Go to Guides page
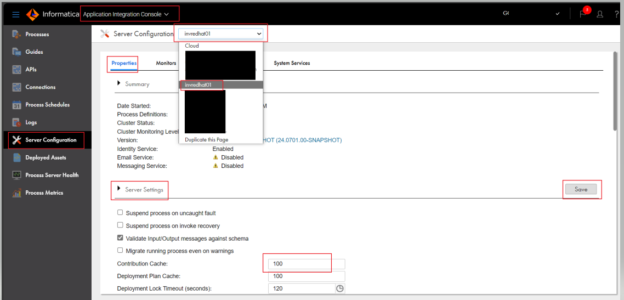The height and width of the screenshot is (300, 624). 34,52
